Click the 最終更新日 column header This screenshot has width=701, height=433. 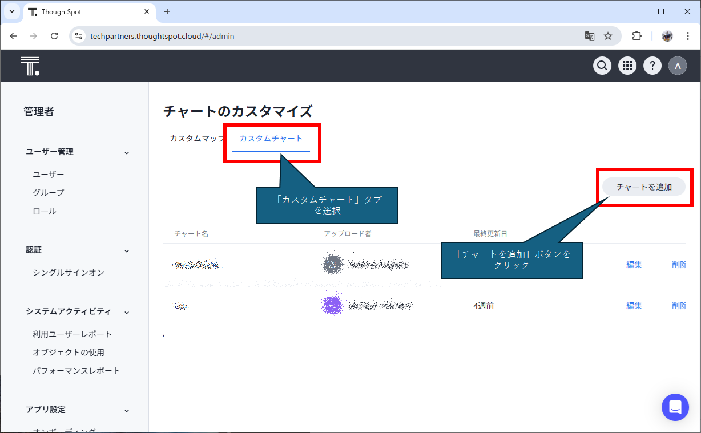click(490, 234)
